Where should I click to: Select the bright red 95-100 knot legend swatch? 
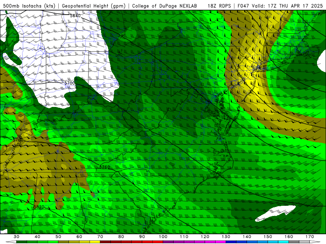click(x=158, y=242)
